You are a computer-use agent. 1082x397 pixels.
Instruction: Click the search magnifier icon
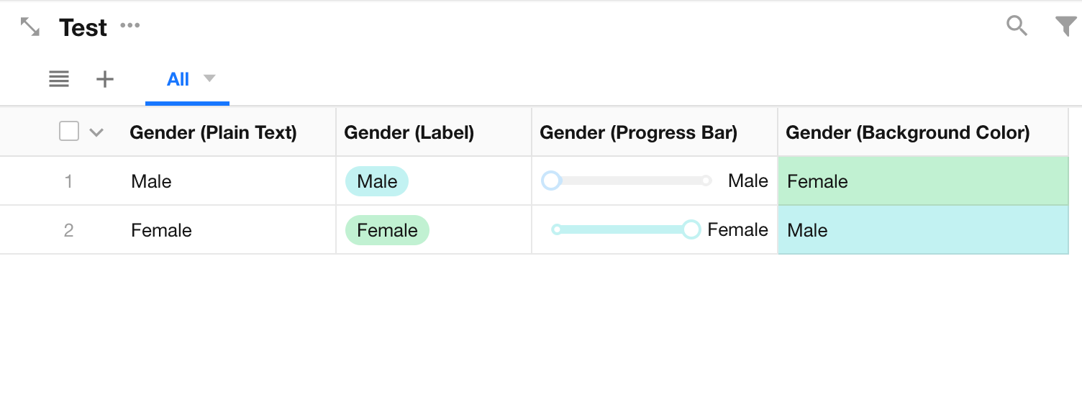pos(1017,26)
